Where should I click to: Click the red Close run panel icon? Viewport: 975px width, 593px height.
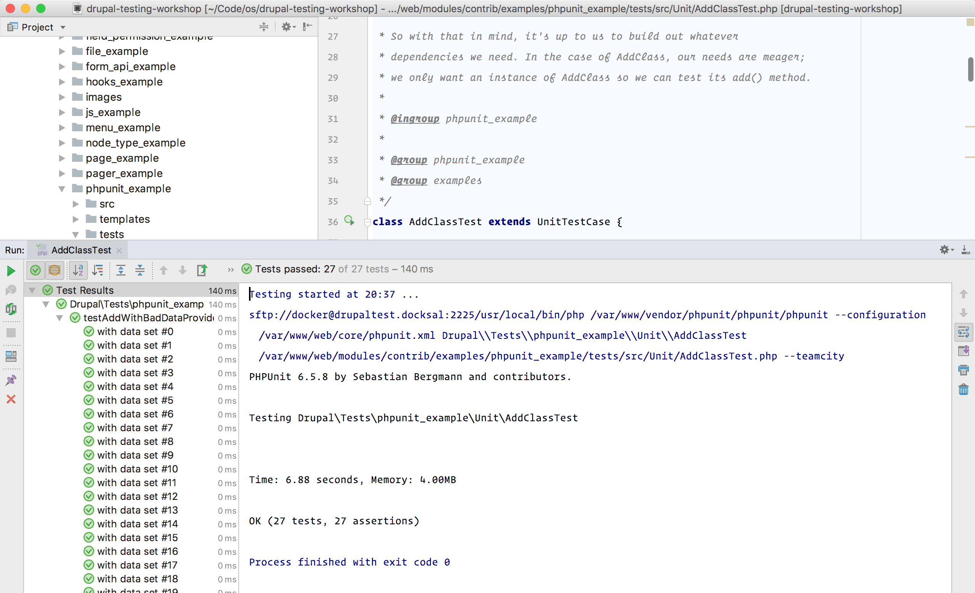click(11, 399)
